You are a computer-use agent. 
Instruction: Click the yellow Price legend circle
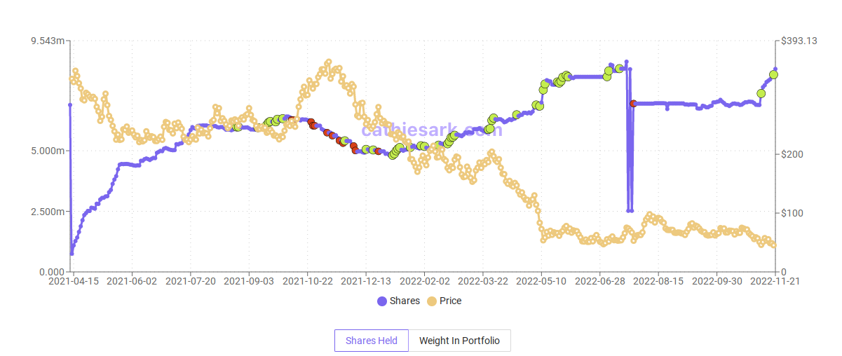[x=432, y=301]
